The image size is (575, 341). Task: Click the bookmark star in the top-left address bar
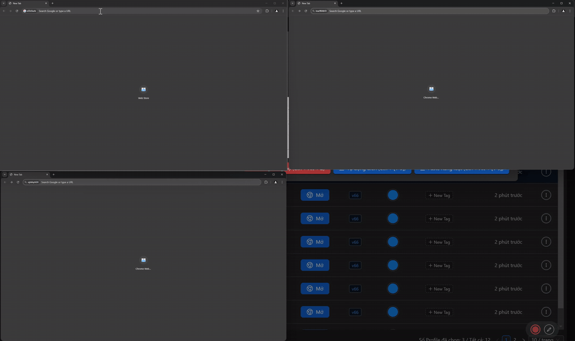pos(258,11)
